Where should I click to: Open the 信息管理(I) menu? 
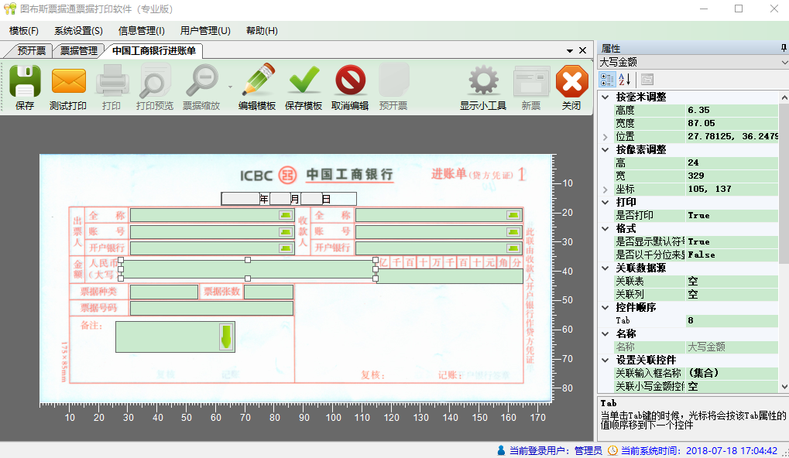141,31
